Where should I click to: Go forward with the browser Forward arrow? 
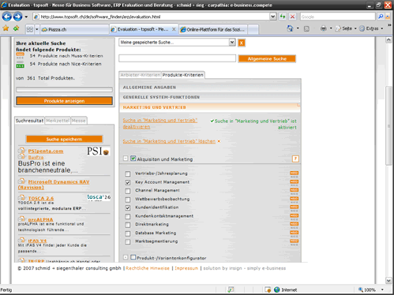pyautogui.click(x=17, y=17)
